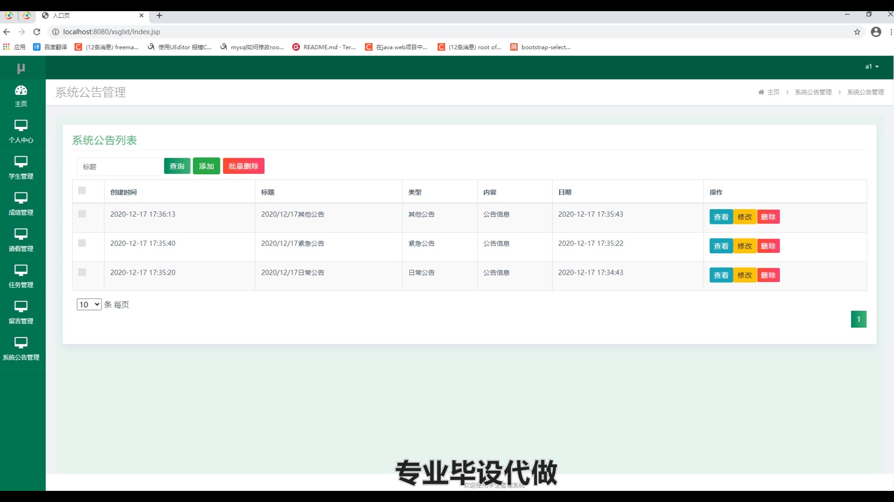View the 紧急公告 announcement with 查看
This screenshot has width=894, height=502.
[721, 246]
